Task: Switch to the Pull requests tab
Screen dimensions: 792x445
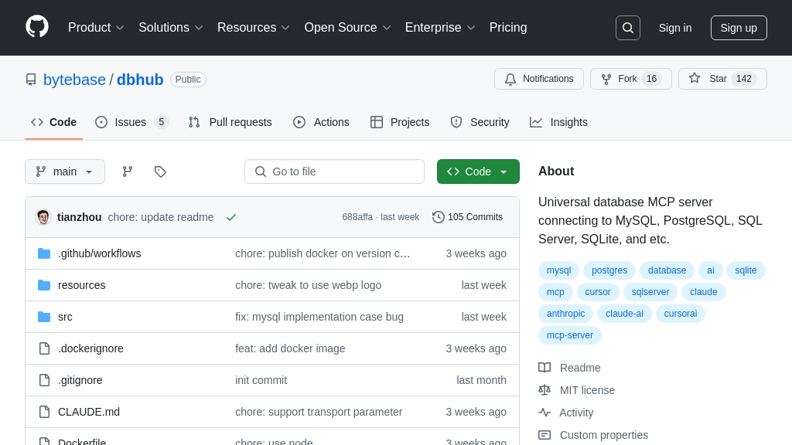Action: point(230,122)
